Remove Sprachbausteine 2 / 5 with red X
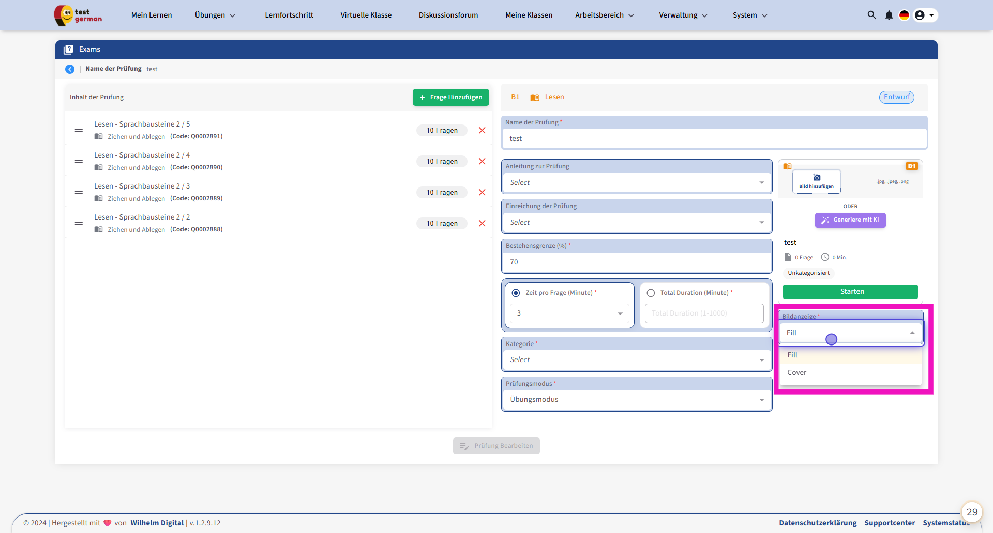993x533 pixels. pyautogui.click(x=482, y=130)
